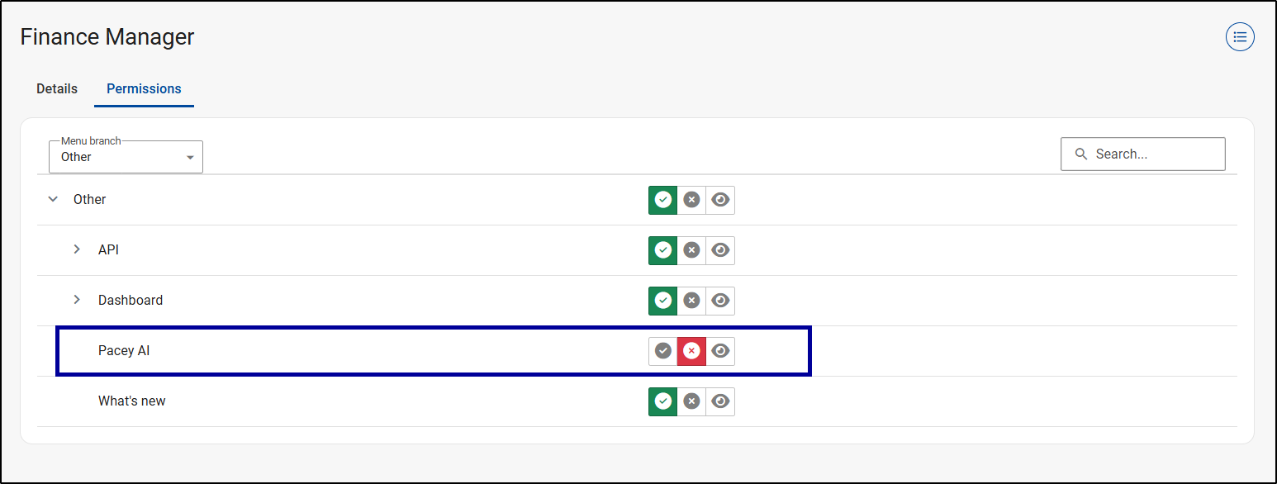Expand the API tree node
The image size is (1277, 484).
pos(77,249)
